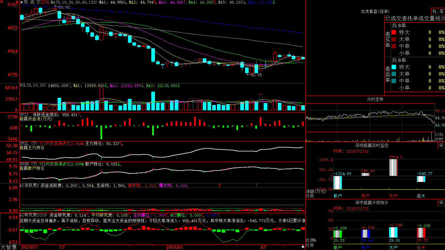
Task: Open 设 settings for 深圳超赢实时监控
Action: [441, 145]
